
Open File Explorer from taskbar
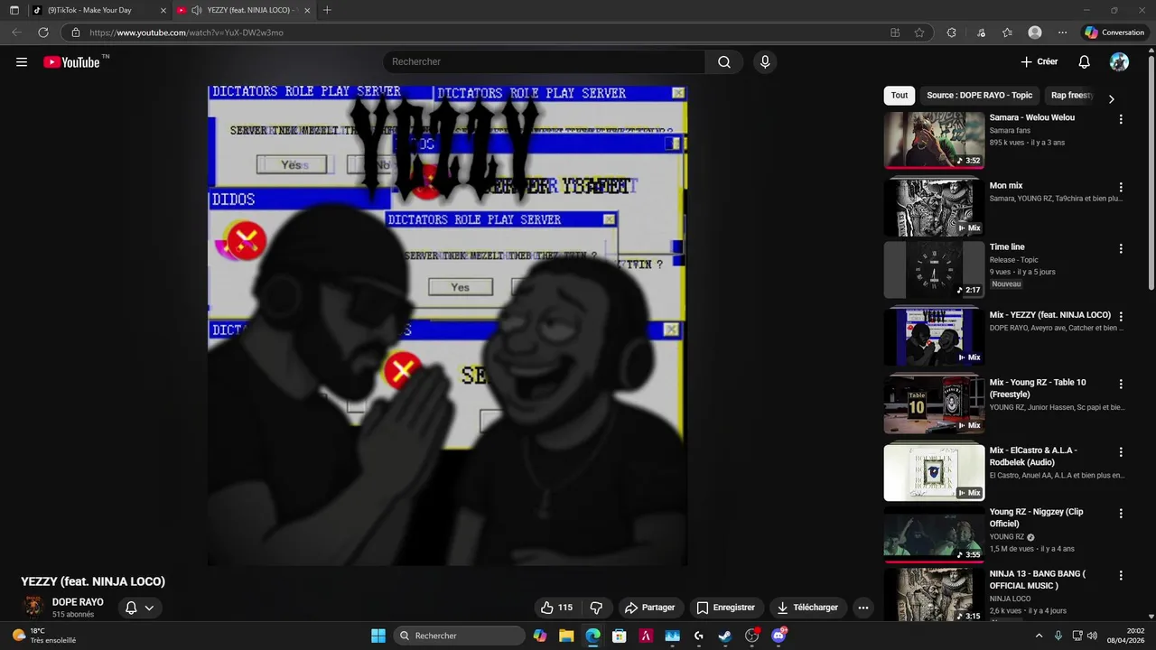pos(566,636)
